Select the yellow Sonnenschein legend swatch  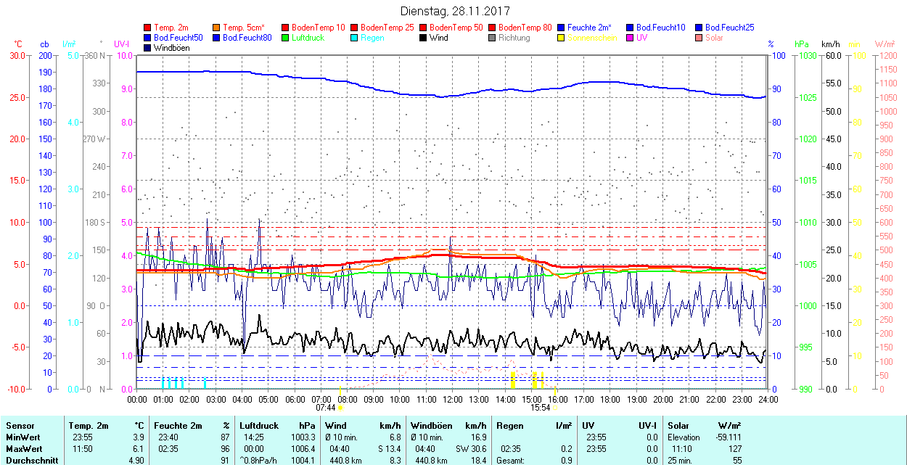tap(562, 38)
